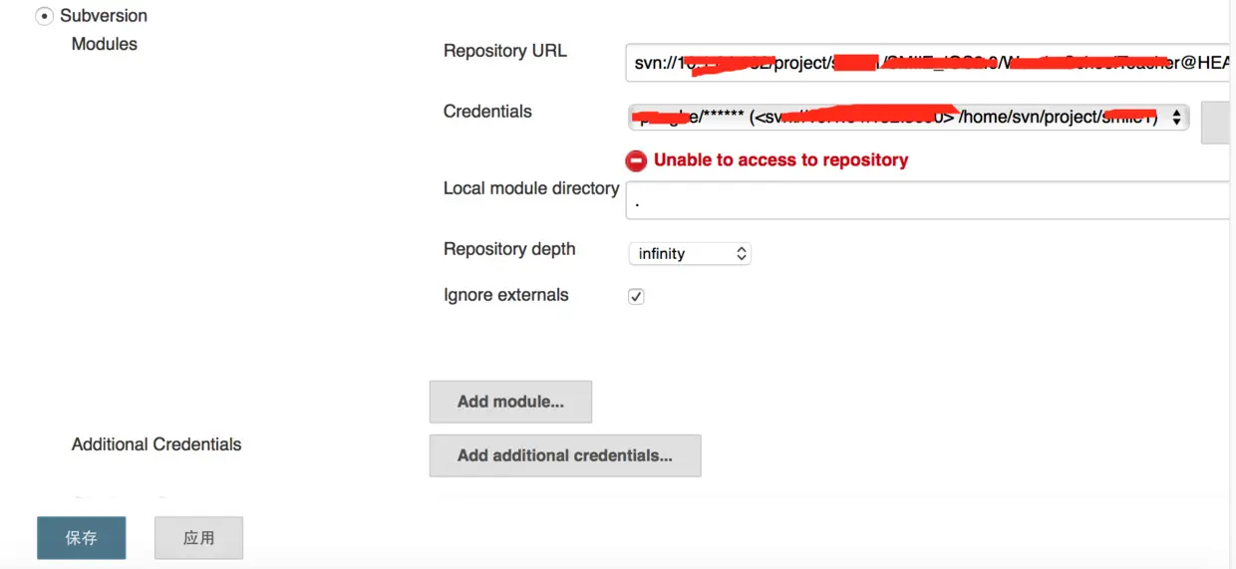
Task: Click the Ignore externals label text
Action: tap(506, 295)
